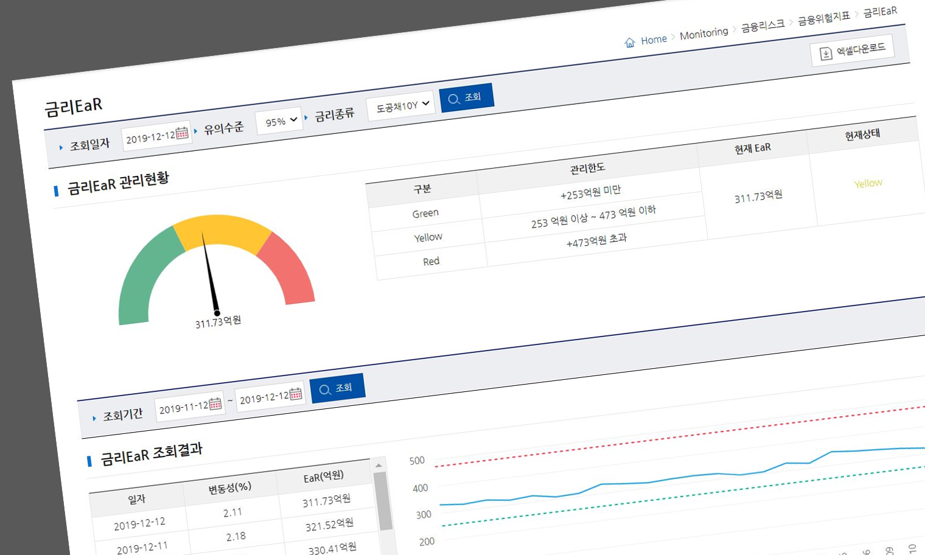The image size is (925, 555).
Task: Click the Yellow 현재상태 status value
Action: 868,183
